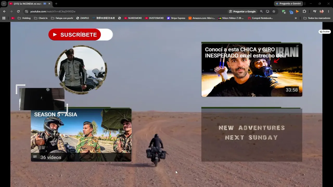
Task: Open the SEASON 5 - ASIA playlist card
Action: [81, 135]
